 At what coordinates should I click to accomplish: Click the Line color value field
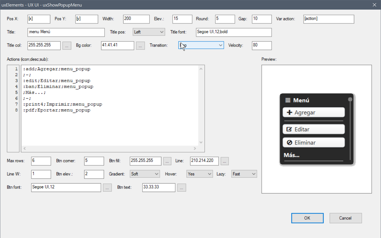click(204, 161)
